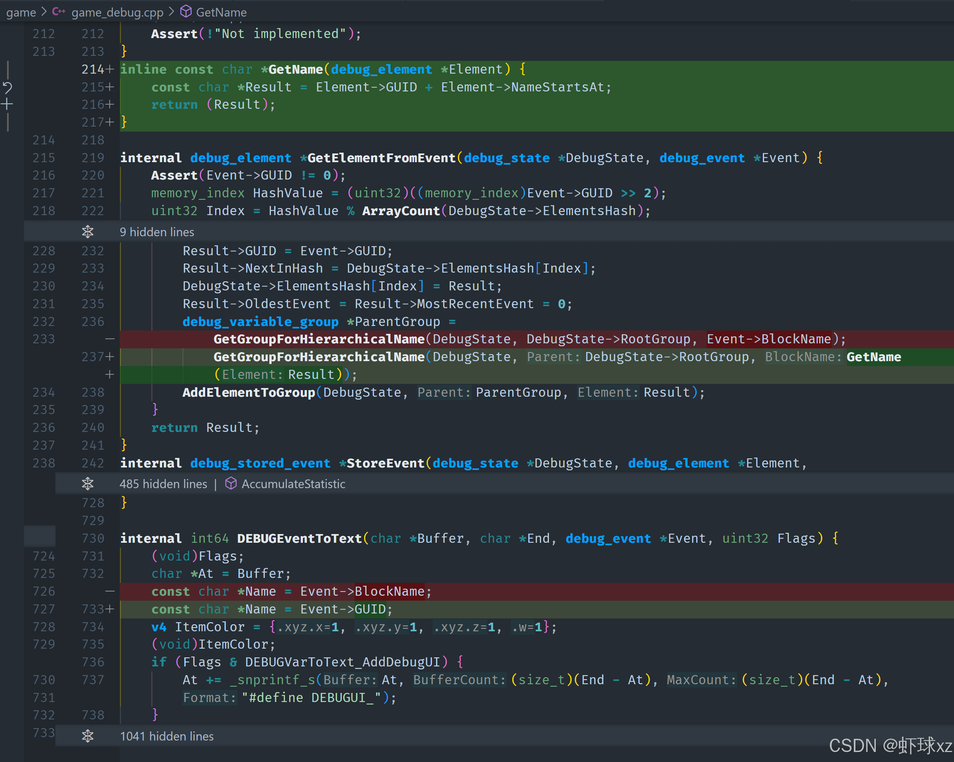The height and width of the screenshot is (762, 954).
Task: Expand the 1041 hidden lines region
Action: coord(166,736)
